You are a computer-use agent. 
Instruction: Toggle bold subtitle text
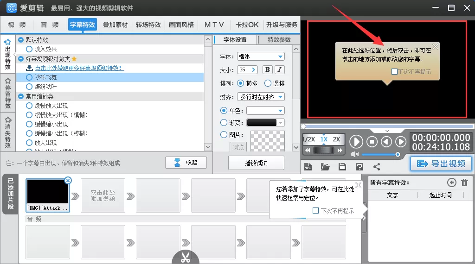click(x=268, y=69)
